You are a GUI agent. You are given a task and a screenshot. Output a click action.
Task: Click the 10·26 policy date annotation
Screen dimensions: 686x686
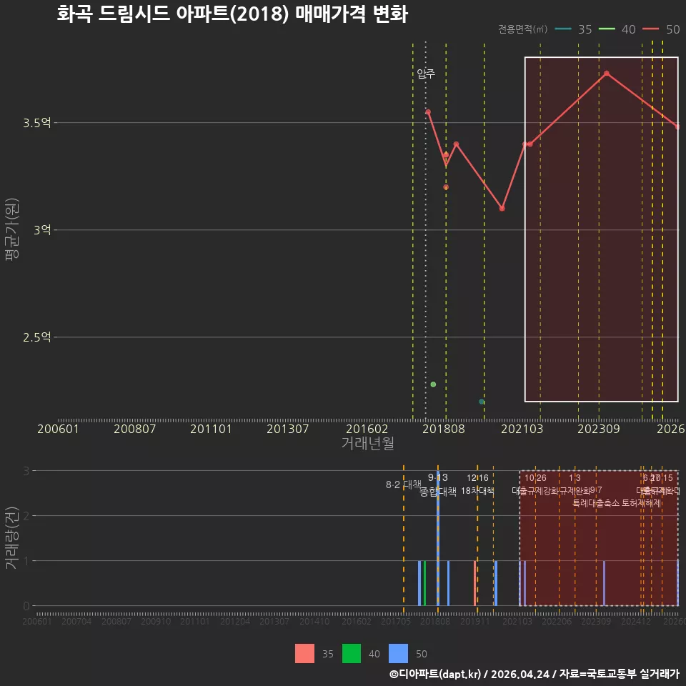(535, 478)
